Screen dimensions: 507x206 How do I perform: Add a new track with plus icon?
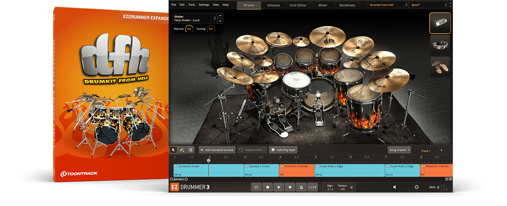441,150
